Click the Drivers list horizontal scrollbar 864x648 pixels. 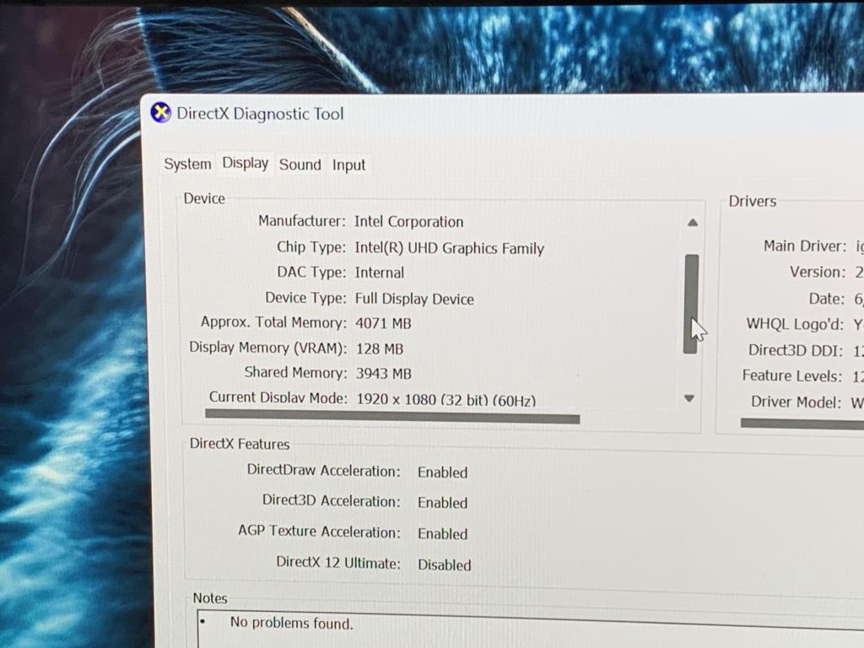[x=802, y=424]
